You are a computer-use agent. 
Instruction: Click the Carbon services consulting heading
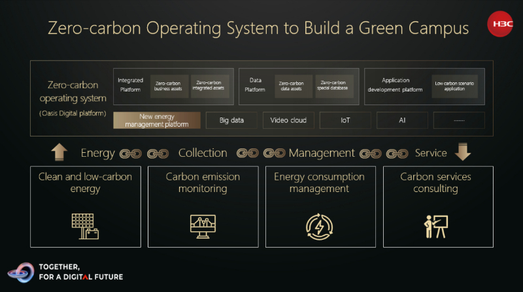click(435, 182)
